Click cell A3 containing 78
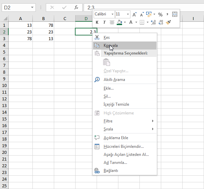Image resolution: width=204 pixels, height=189 pixels. pos(20,39)
